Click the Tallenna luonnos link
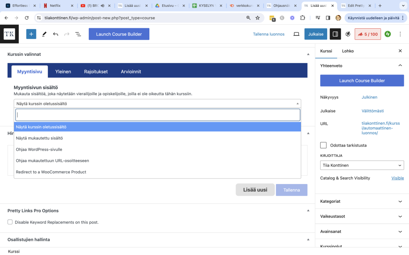Screen dimensions: 409x255 pyautogui.click(x=269, y=34)
